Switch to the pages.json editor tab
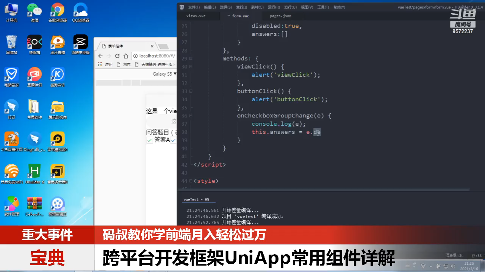Viewport: 485px width, 272px height. 280,16
